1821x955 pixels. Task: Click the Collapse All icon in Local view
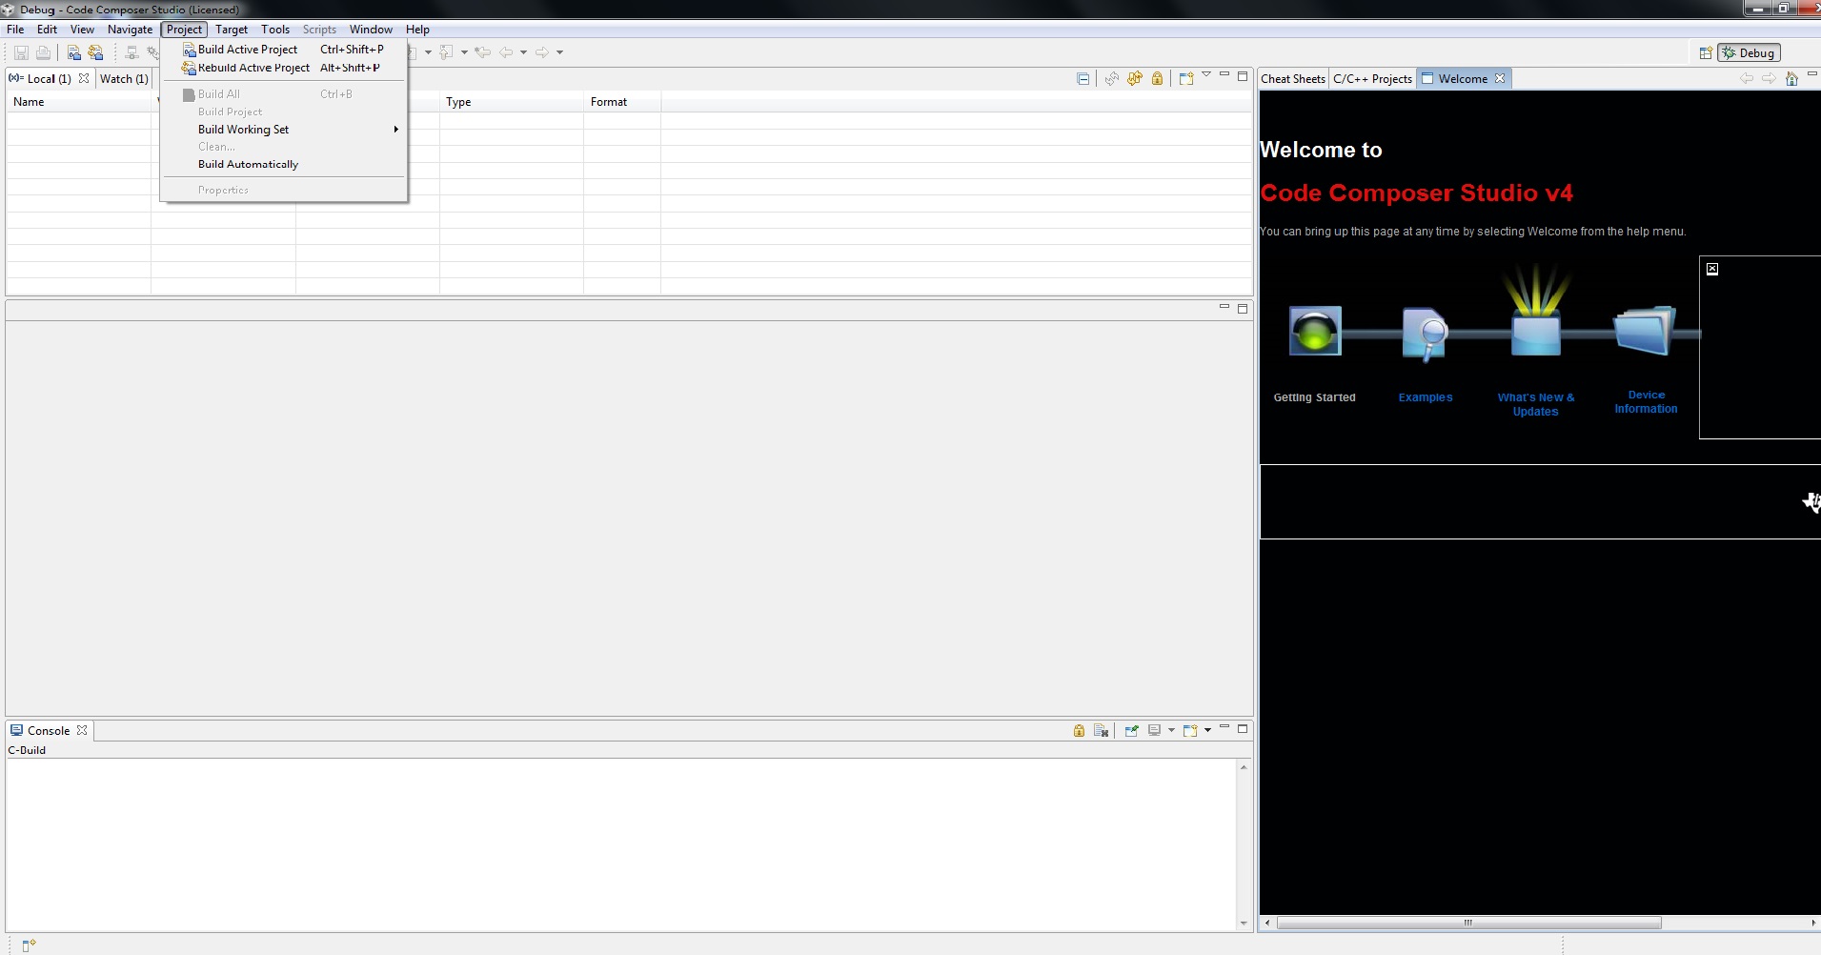tap(1083, 78)
